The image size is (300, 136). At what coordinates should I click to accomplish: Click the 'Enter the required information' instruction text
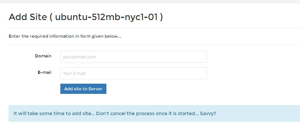coord(65,36)
